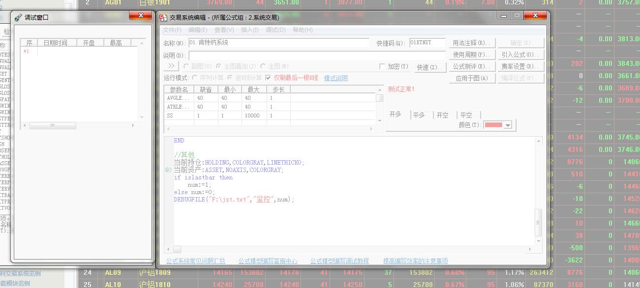Expand the panel with the >> button
640x288 pixels.
(x=171, y=66)
